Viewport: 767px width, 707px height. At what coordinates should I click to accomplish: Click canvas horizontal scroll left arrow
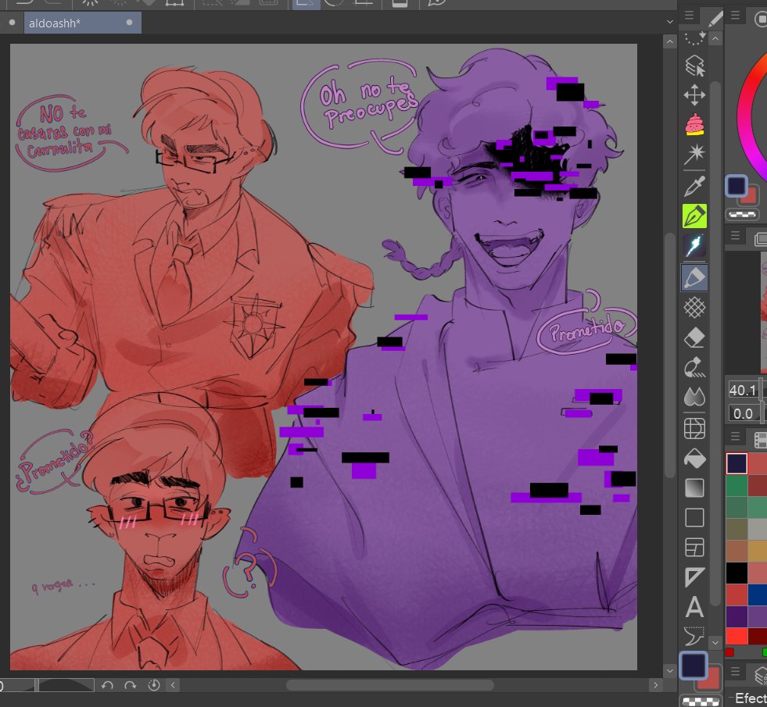173,685
